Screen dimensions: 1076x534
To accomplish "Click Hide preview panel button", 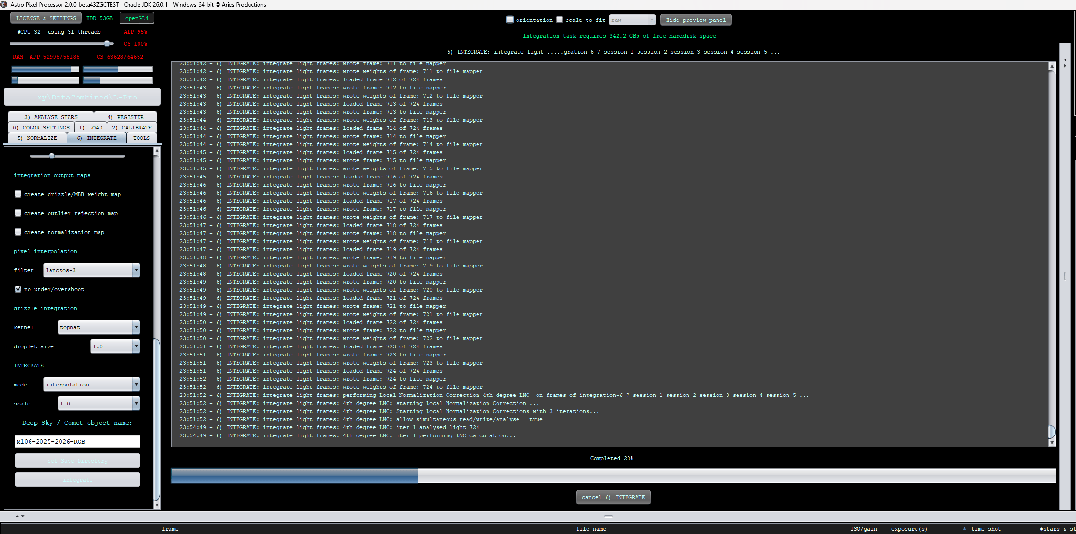I will pyautogui.click(x=696, y=20).
